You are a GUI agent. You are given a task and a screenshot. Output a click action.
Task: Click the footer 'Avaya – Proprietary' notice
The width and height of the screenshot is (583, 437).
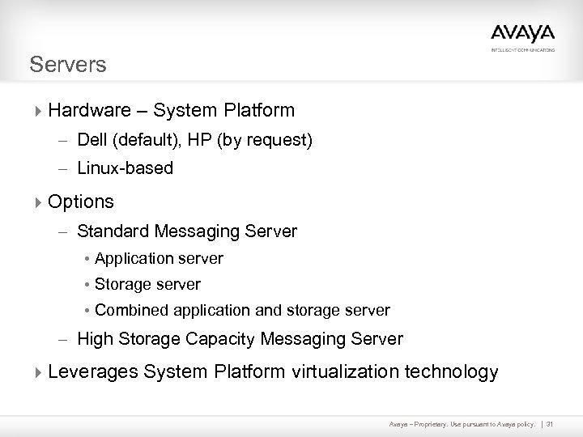pos(462,424)
